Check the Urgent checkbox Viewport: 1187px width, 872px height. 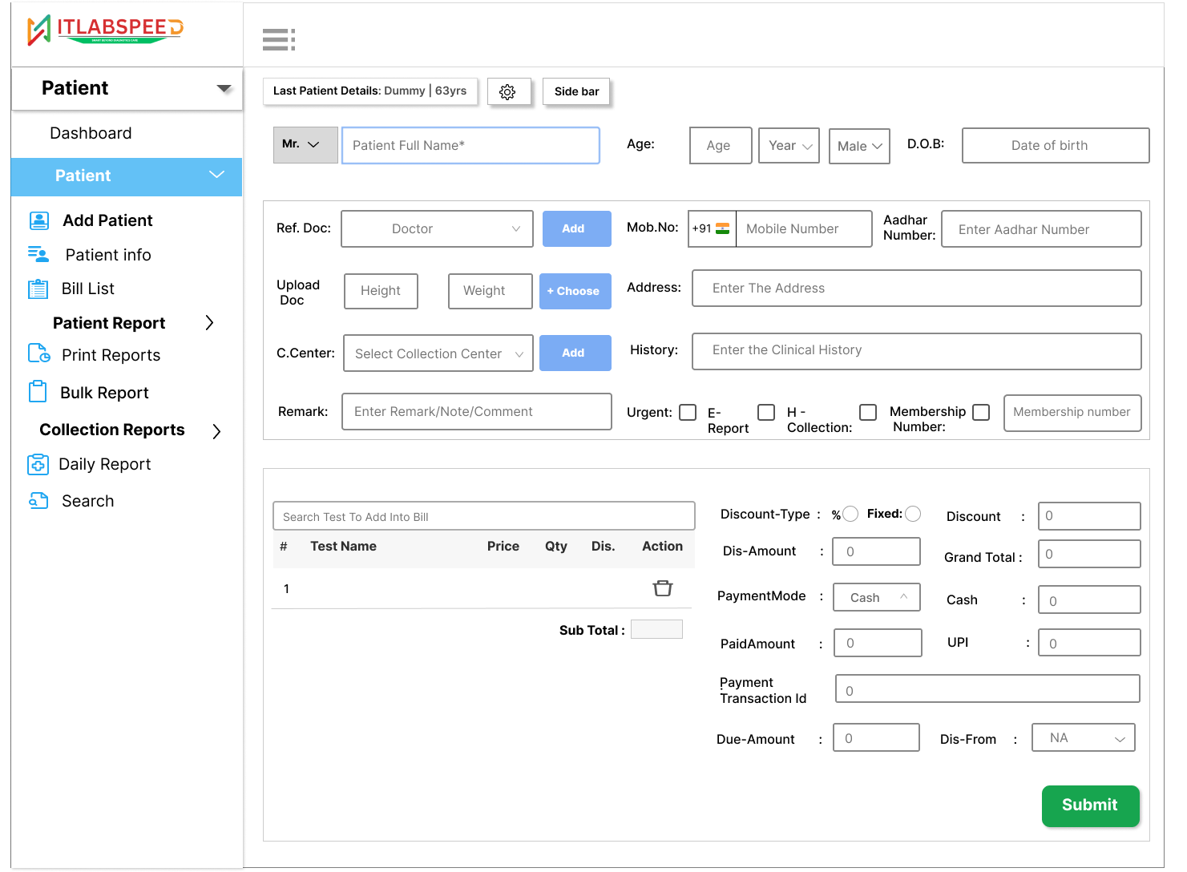click(x=688, y=412)
